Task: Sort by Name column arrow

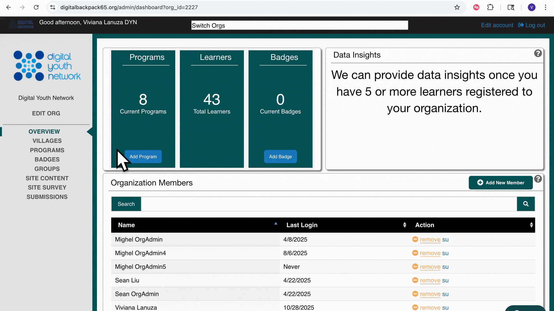Action: [x=276, y=223]
